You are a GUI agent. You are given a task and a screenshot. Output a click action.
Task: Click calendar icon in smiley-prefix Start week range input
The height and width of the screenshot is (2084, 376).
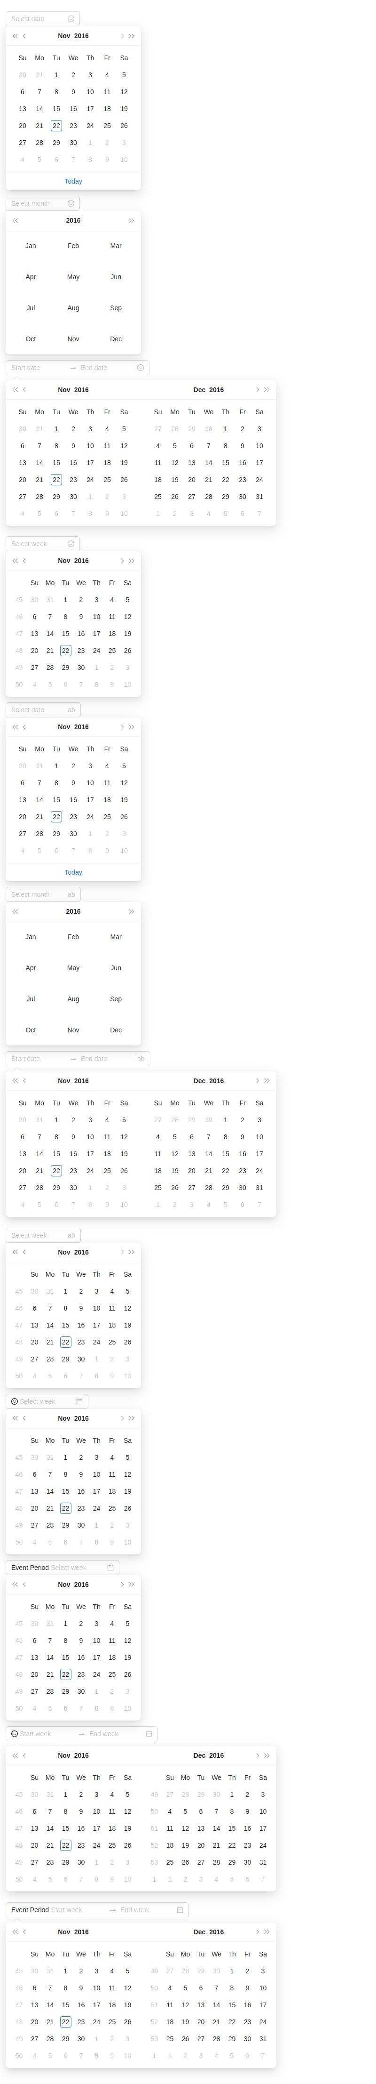point(149,1734)
